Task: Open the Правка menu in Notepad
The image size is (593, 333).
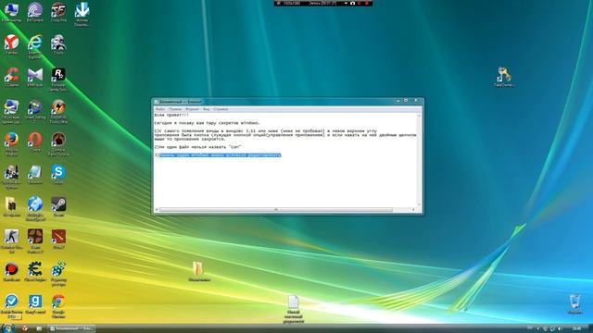Action: click(x=175, y=109)
